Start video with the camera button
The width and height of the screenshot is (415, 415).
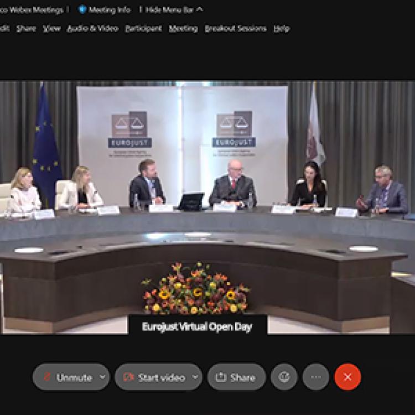click(x=154, y=377)
